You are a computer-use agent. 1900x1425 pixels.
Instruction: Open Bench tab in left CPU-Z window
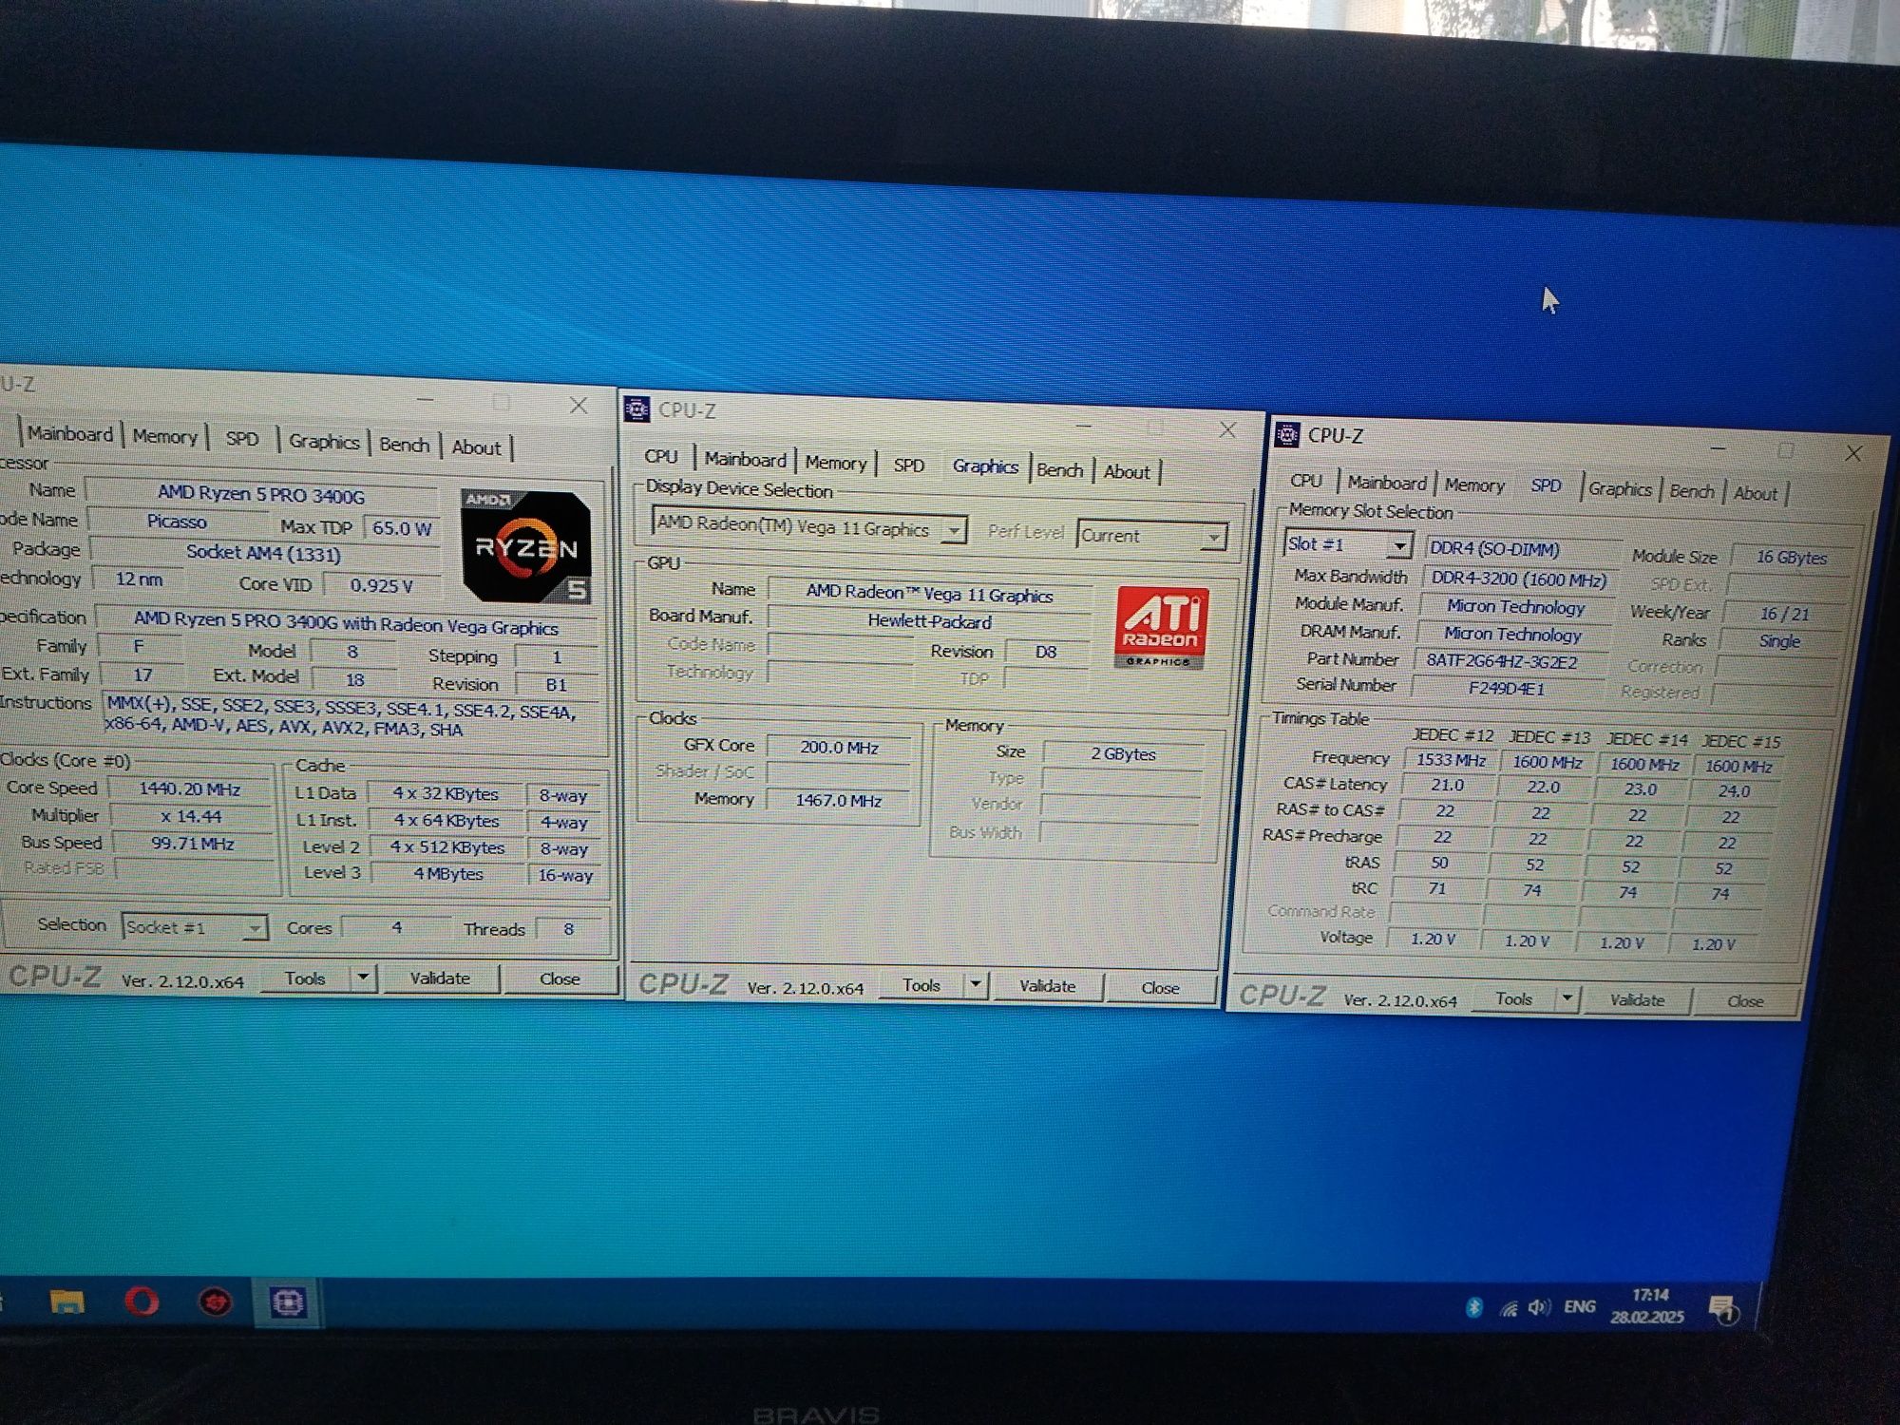tap(404, 445)
